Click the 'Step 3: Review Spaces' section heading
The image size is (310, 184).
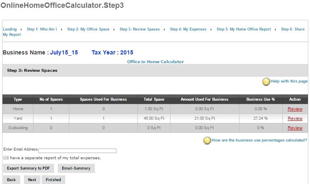click(x=32, y=71)
